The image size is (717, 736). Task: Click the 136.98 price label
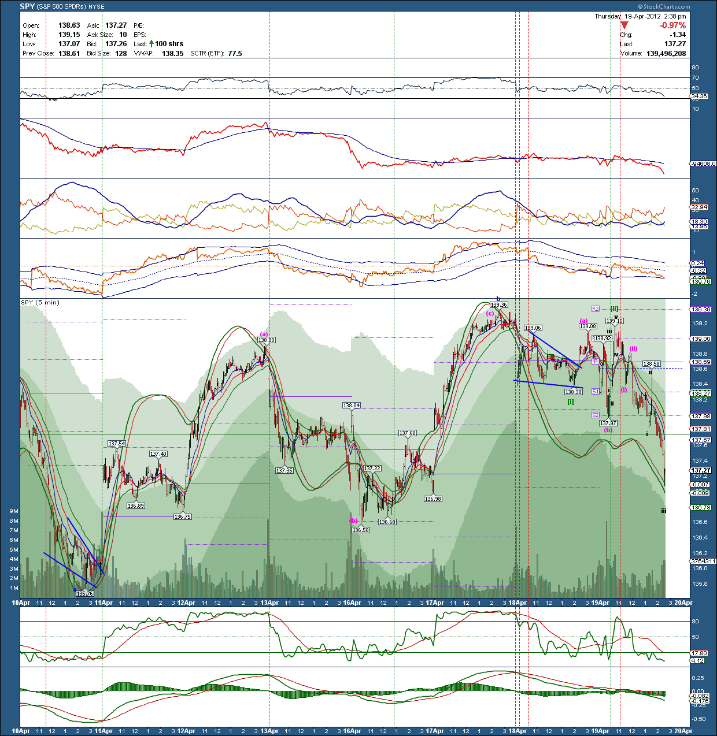click(433, 499)
